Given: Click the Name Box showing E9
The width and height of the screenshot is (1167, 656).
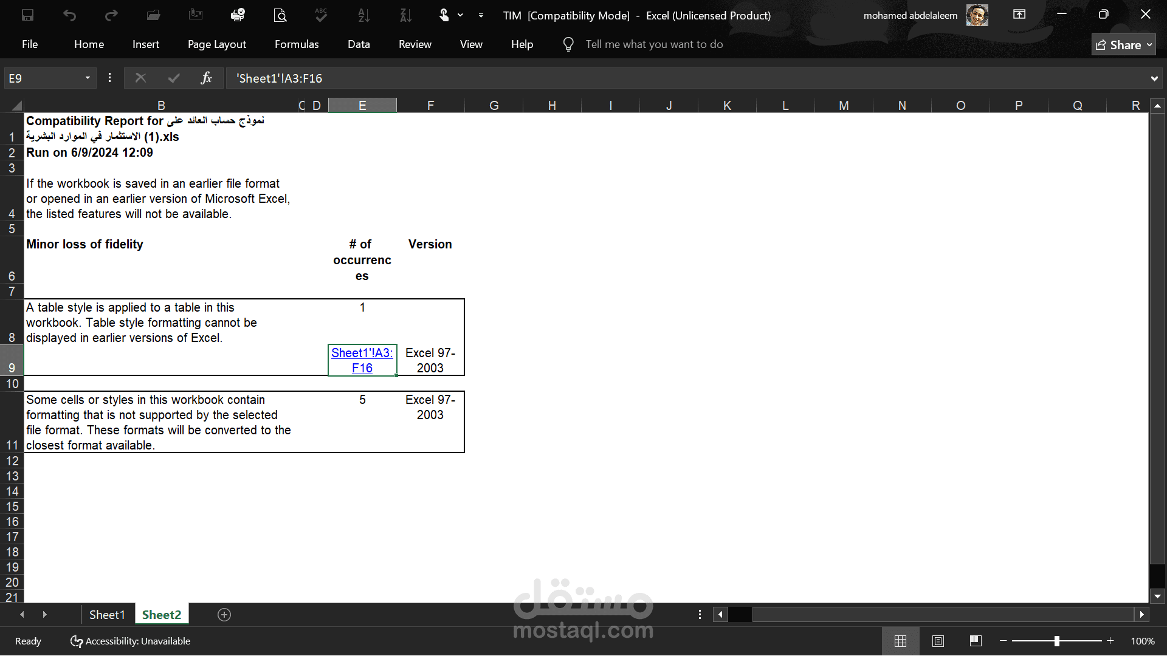Looking at the screenshot, I should pyautogui.click(x=43, y=78).
